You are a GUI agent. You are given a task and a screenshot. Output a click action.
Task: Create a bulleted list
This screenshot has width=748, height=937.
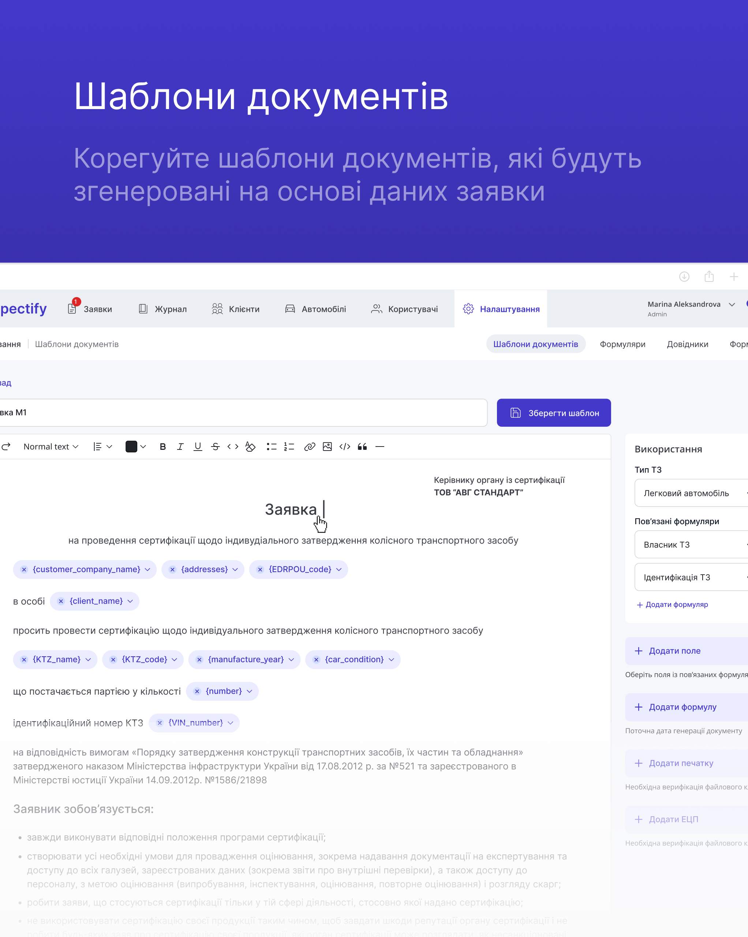272,447
